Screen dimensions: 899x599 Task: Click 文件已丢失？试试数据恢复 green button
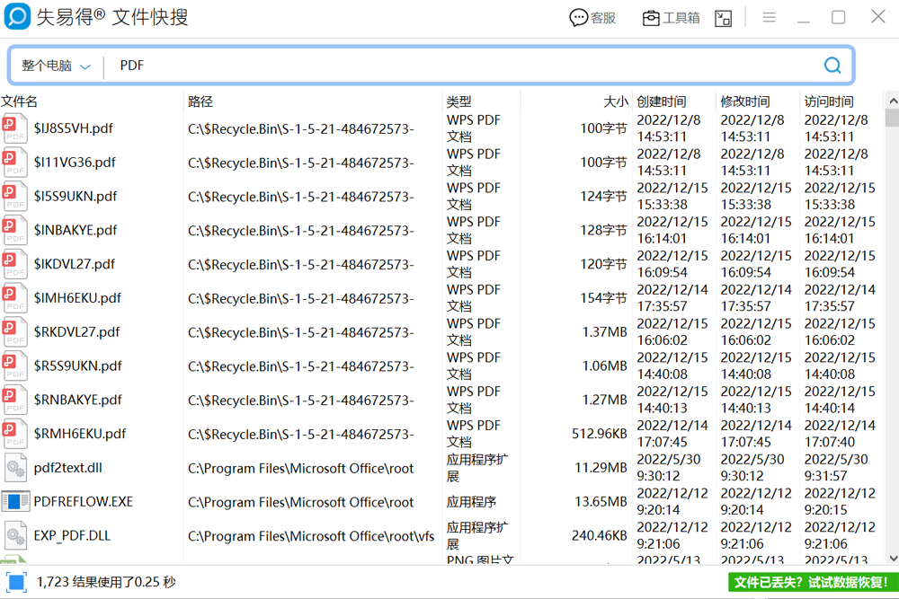(x=811, y=582)
